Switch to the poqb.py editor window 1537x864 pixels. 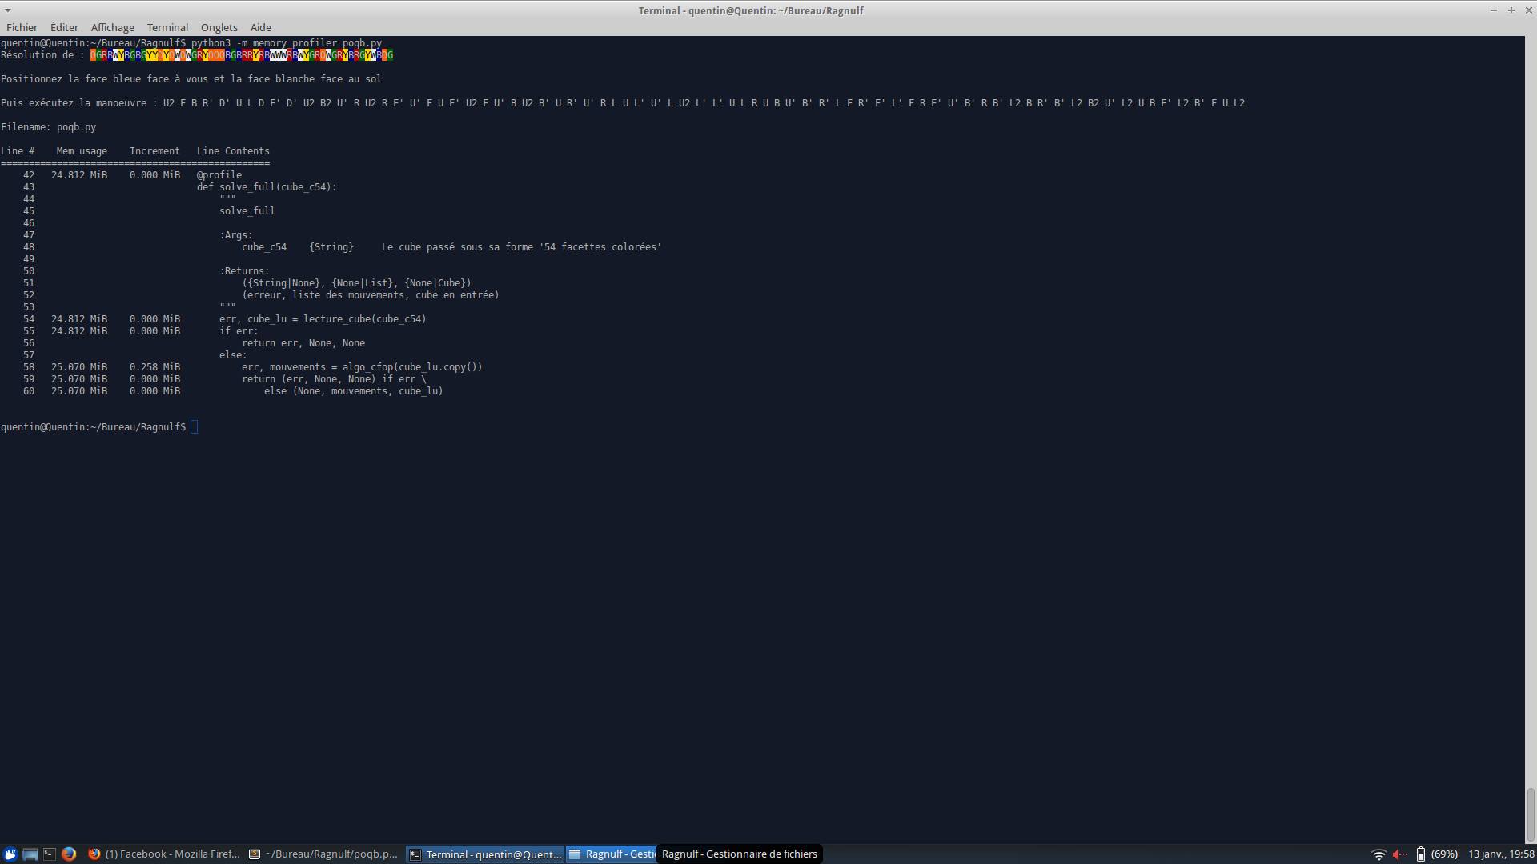click(323, 854)
